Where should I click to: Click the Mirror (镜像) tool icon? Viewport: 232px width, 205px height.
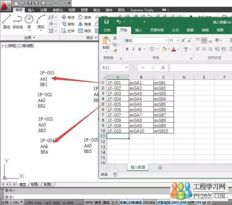click(x=80, y=24)
